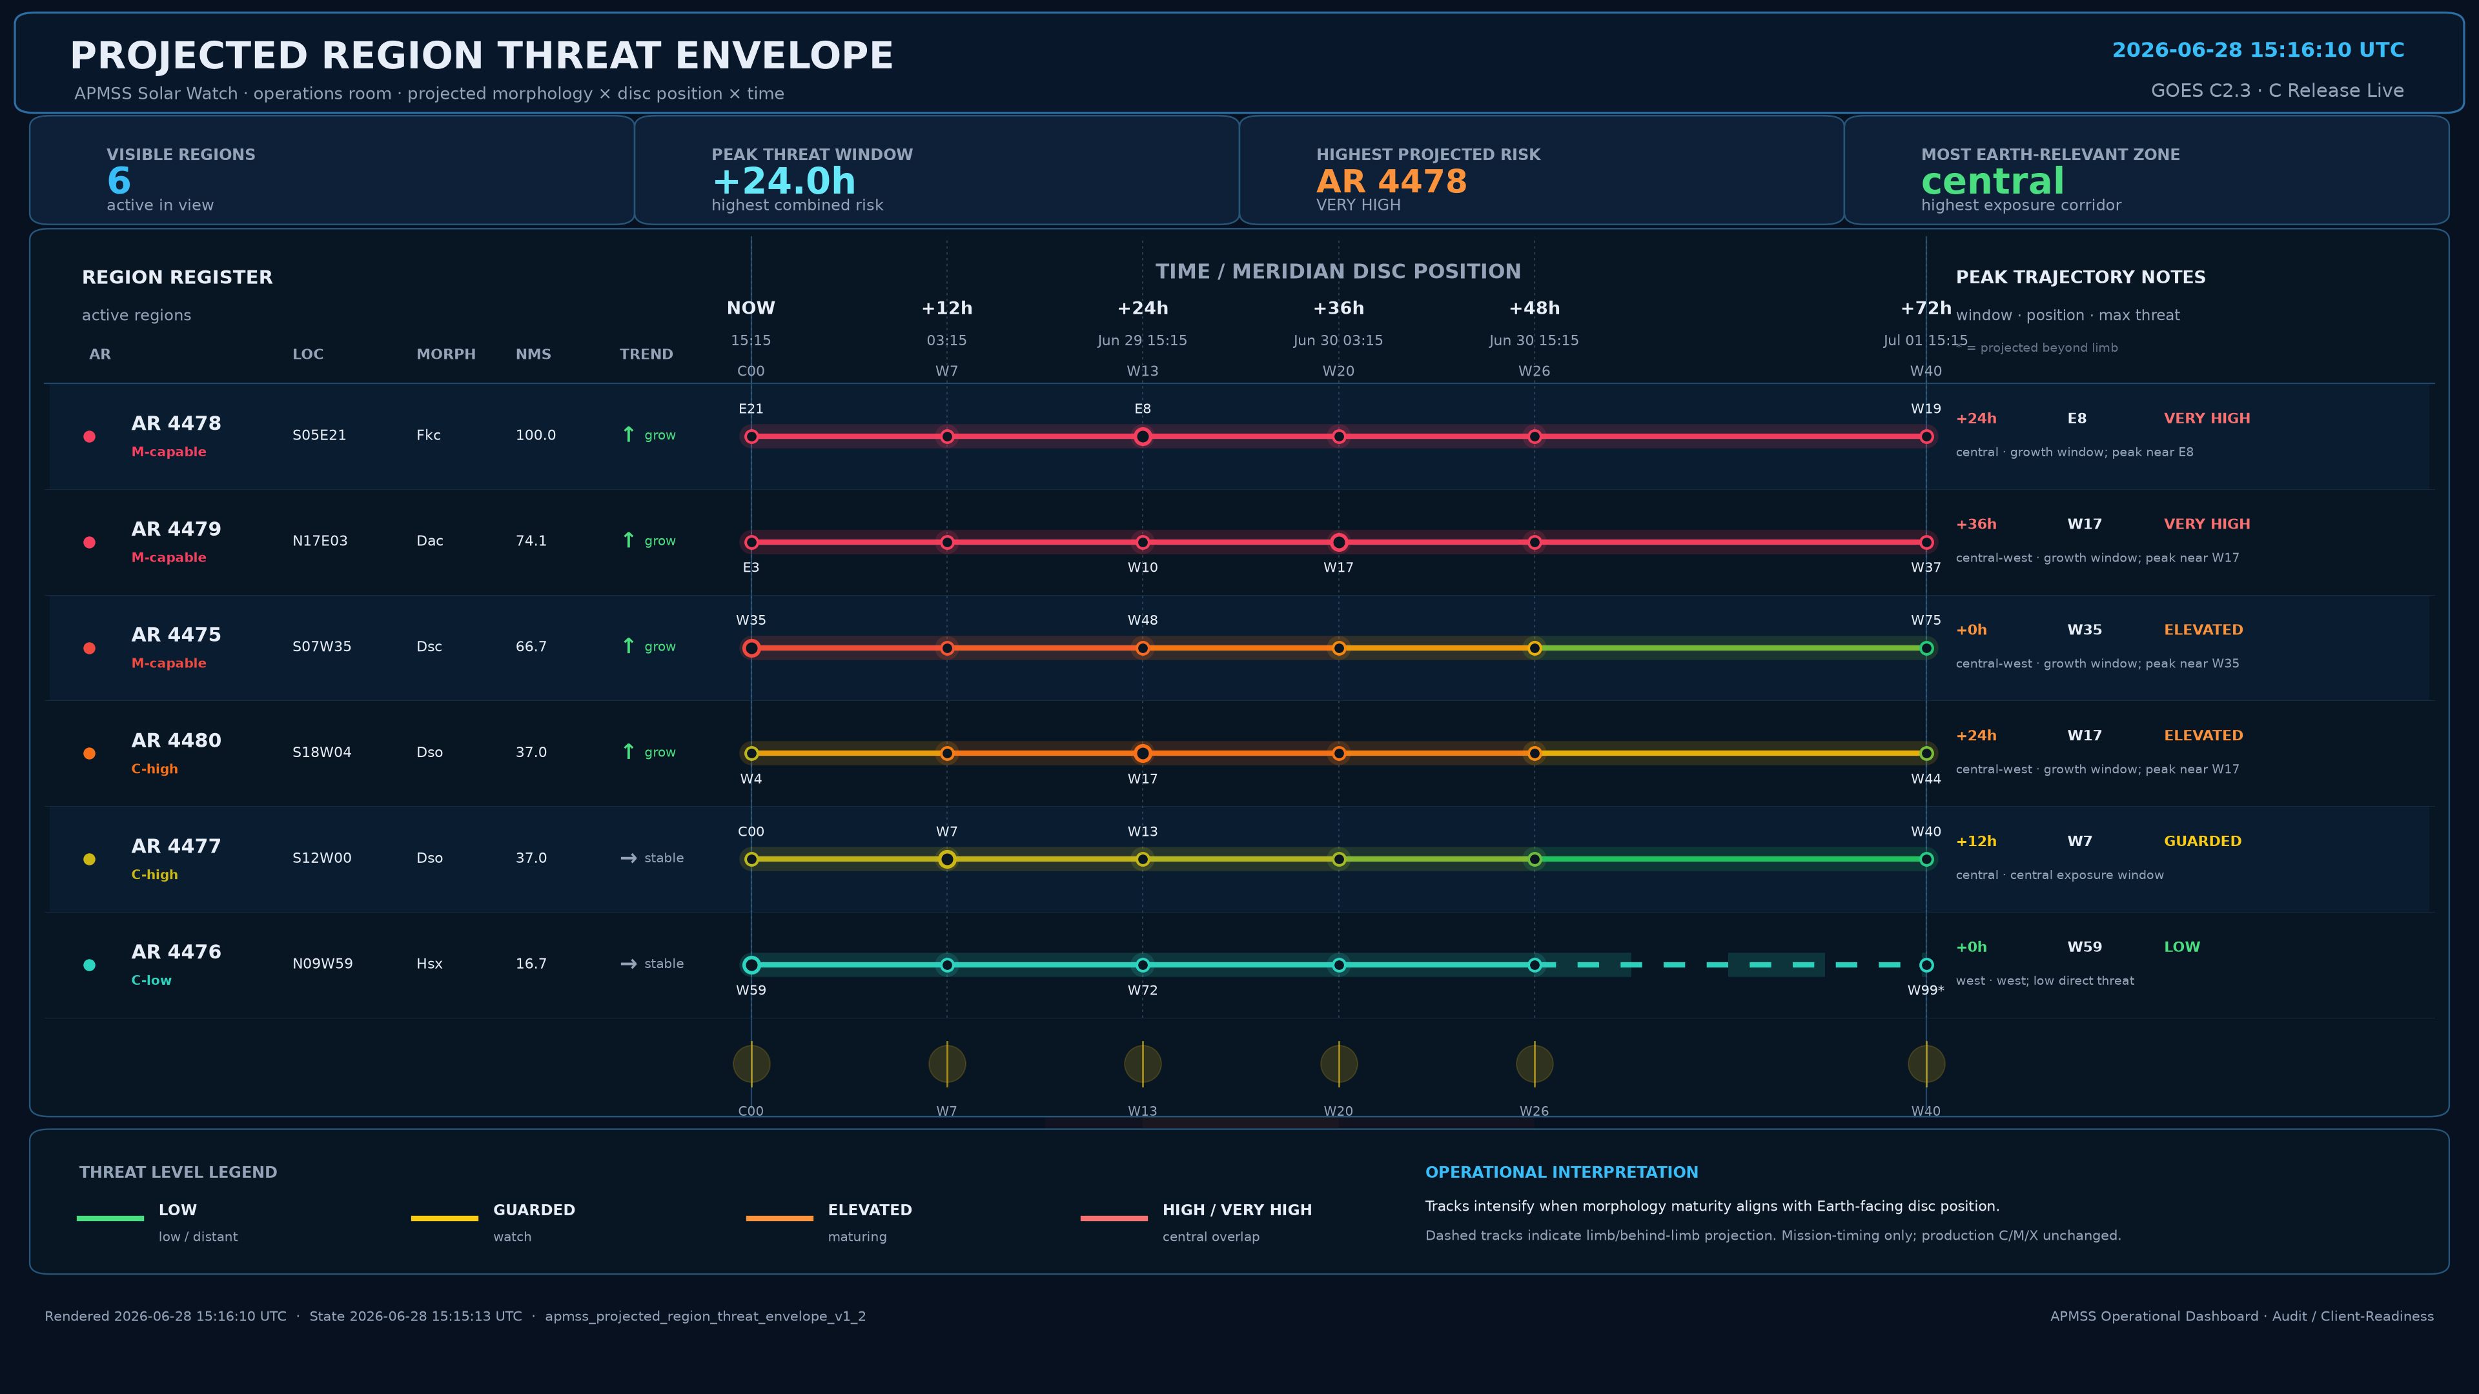Click the W26 solar disc icon
This screenshot has width=2479, height=1394.
1534,1064
